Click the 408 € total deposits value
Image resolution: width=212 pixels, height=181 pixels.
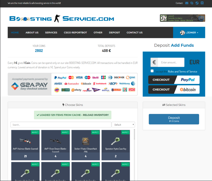106,50
